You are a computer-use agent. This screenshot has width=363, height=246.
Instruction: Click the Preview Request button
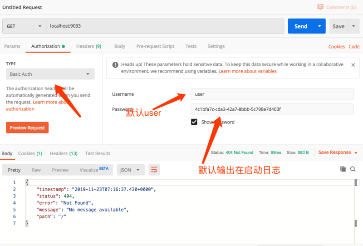27,128
